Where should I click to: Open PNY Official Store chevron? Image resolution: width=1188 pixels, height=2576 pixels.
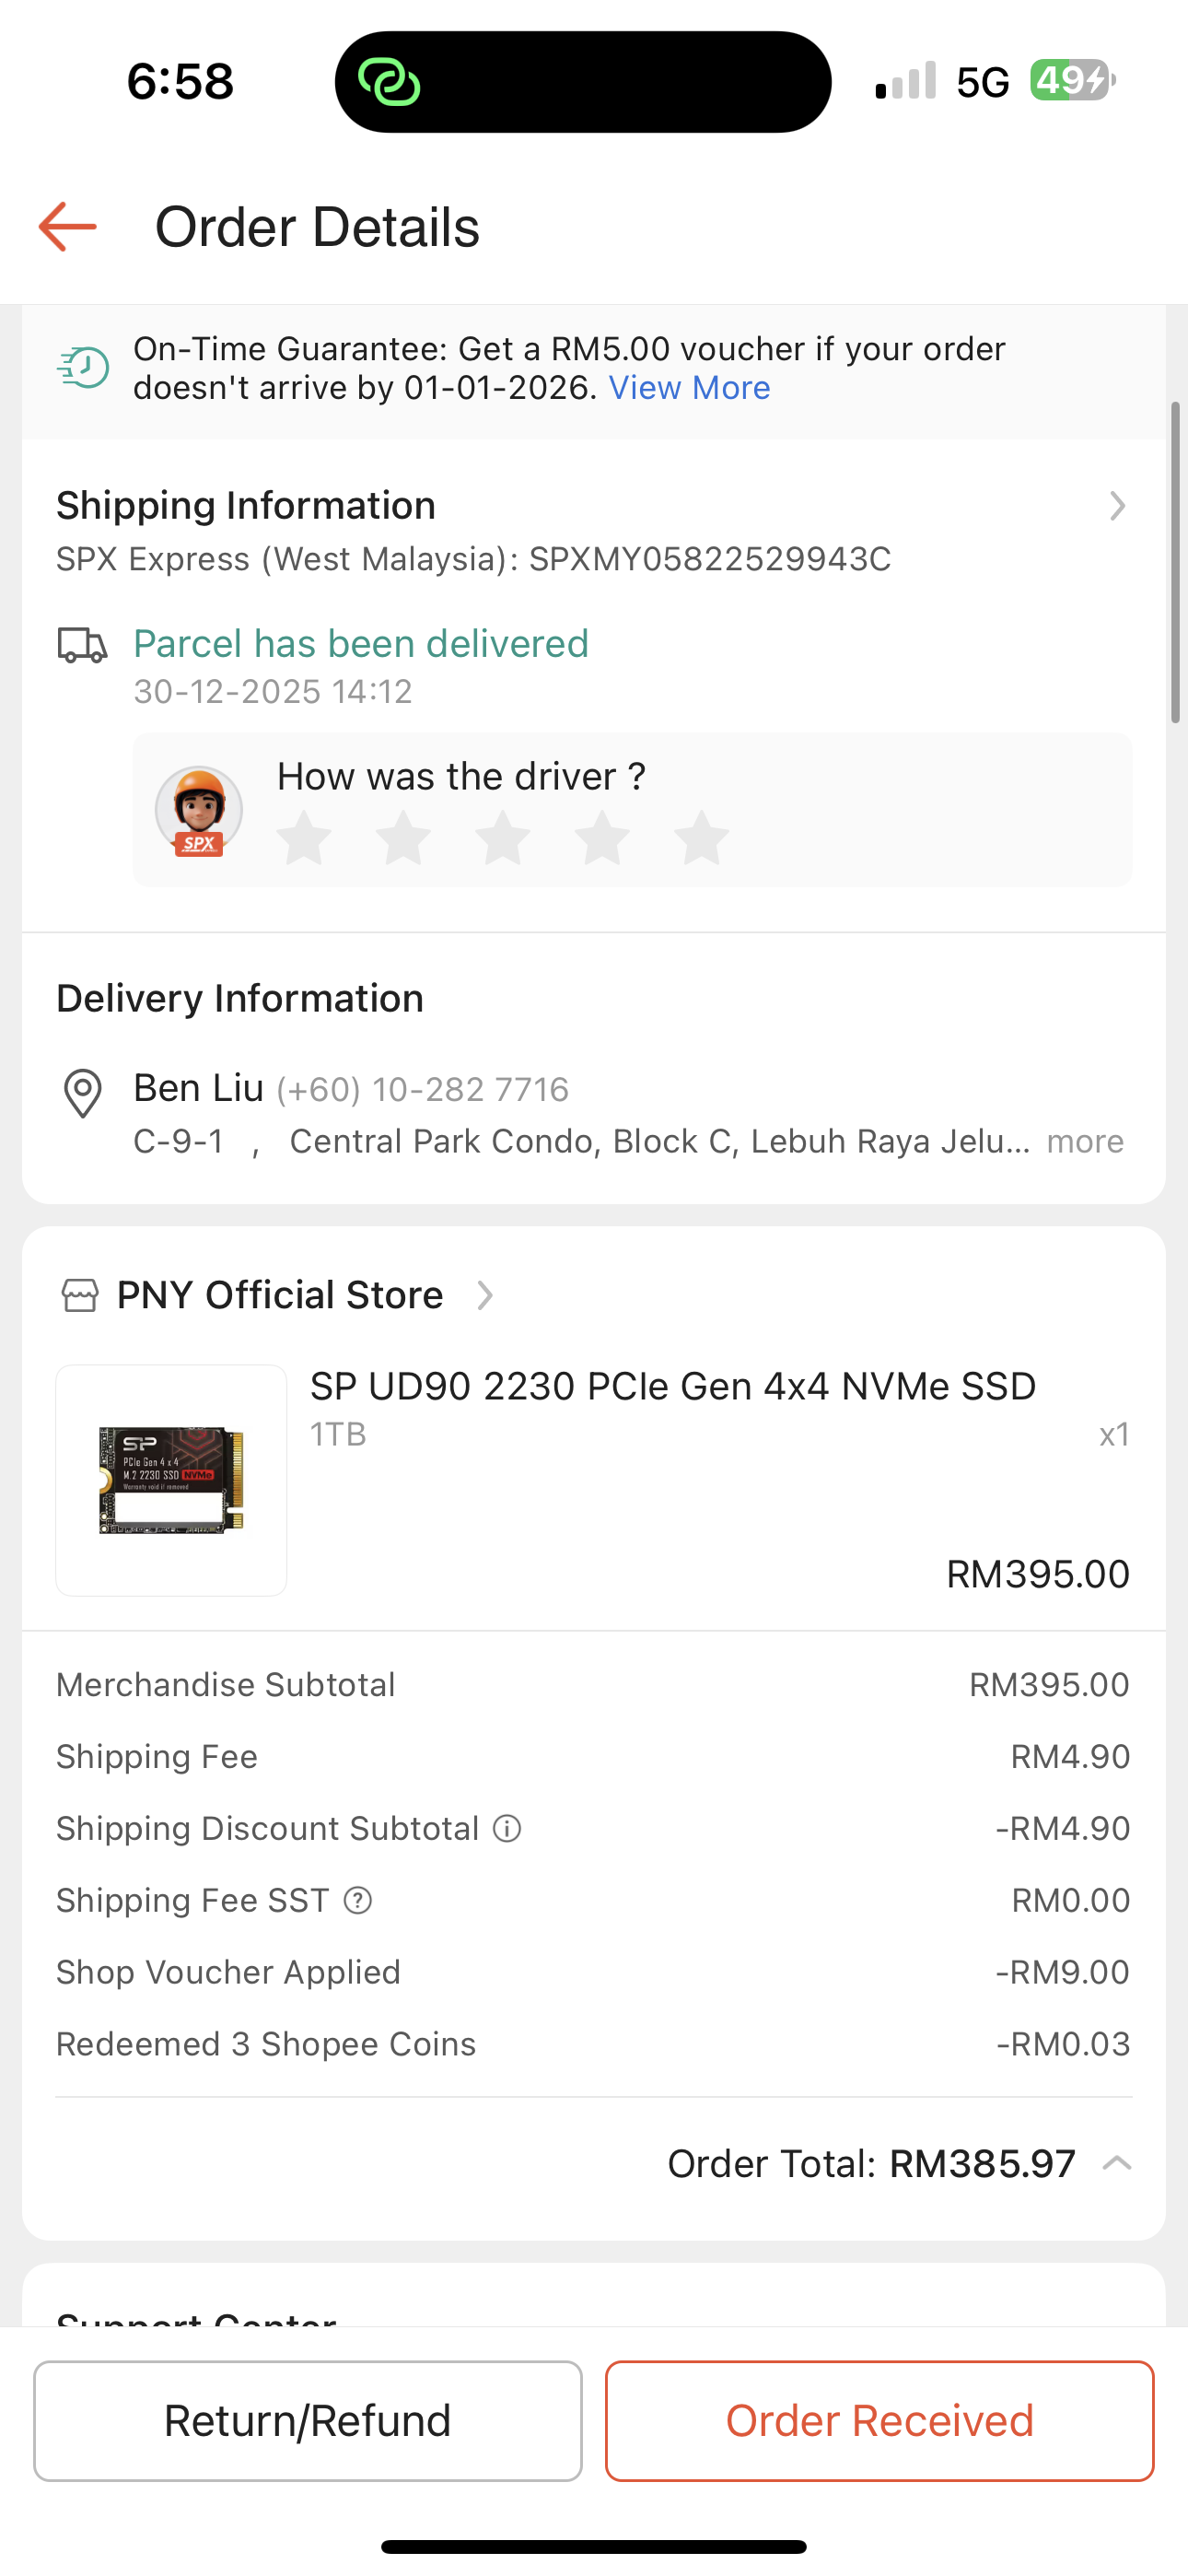point(485,1295)
